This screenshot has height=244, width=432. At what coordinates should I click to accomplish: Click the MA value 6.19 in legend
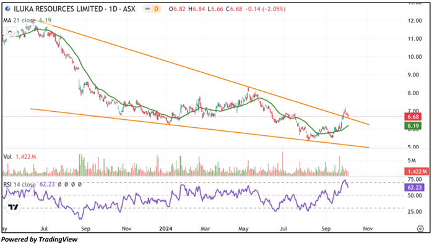(45, 20)
